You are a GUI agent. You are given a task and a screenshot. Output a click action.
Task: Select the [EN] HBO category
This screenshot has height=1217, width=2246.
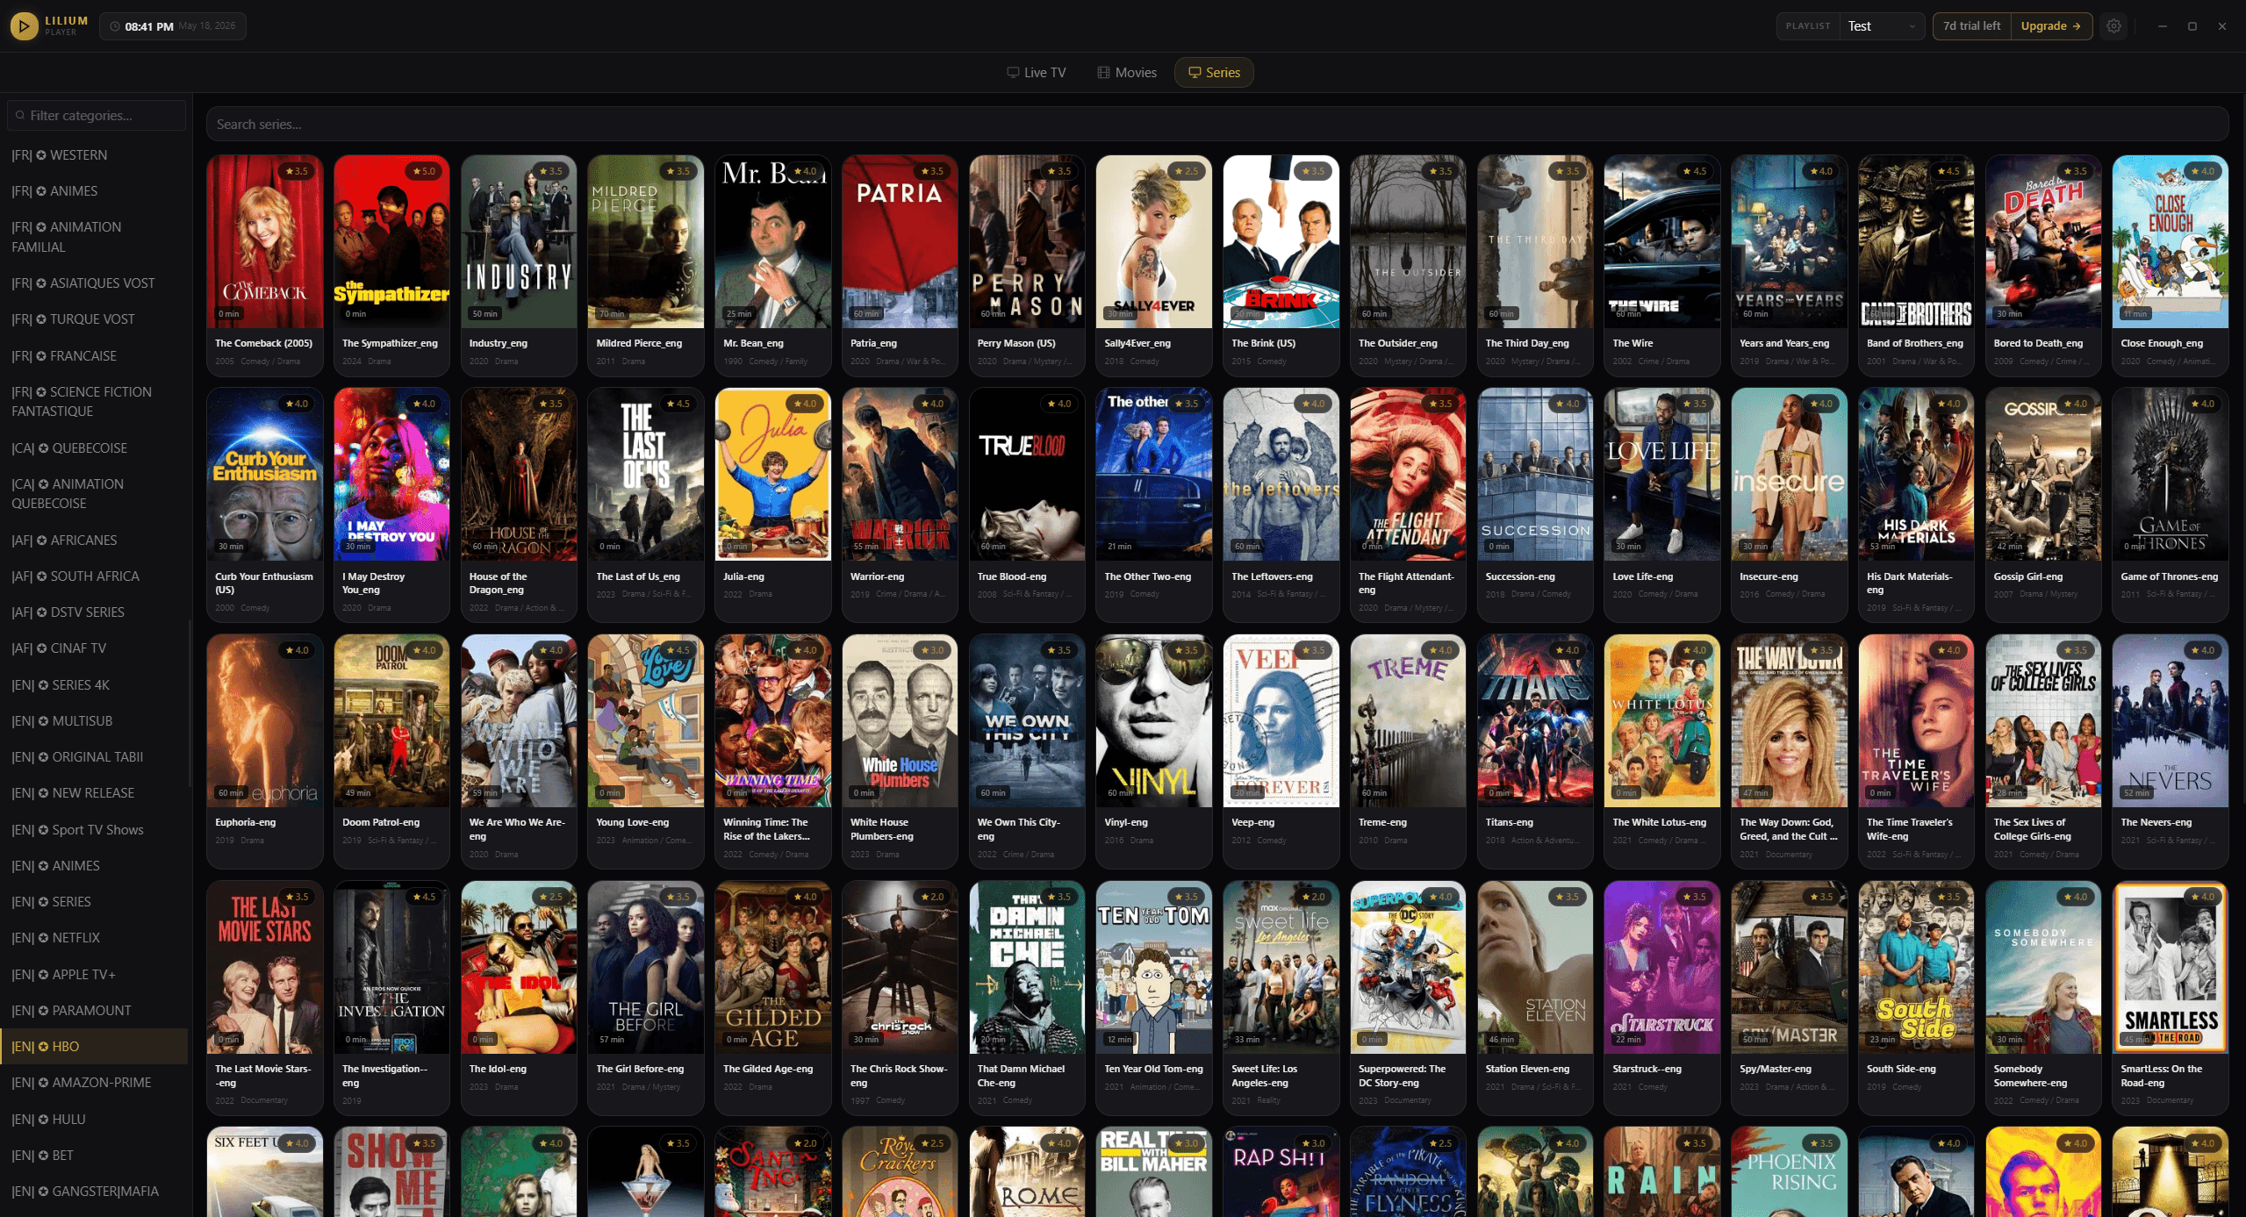click(94, 1046)
